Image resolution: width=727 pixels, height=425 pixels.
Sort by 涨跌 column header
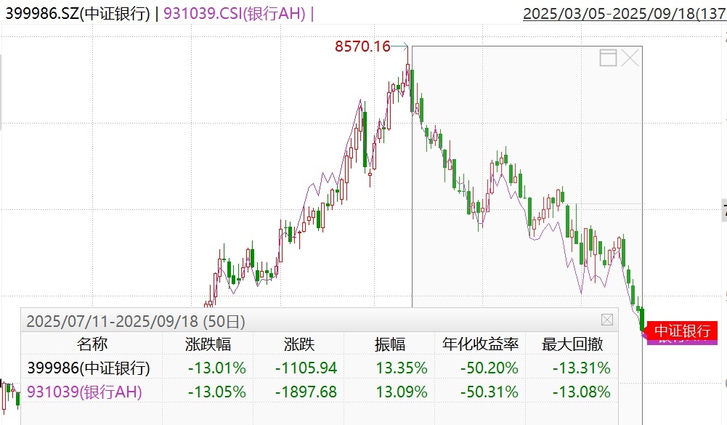pos(300,344)
